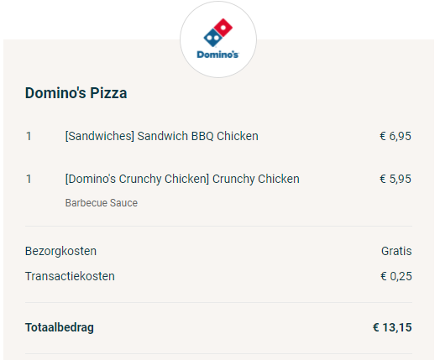
Task: Click the [Sandwiches] category tag text
Action: pyautogui.click(x=100, y=136)
